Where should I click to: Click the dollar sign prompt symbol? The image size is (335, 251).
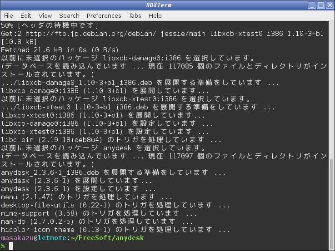(3, 246)
